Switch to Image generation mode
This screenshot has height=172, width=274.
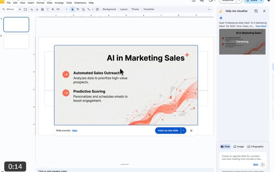239,146
